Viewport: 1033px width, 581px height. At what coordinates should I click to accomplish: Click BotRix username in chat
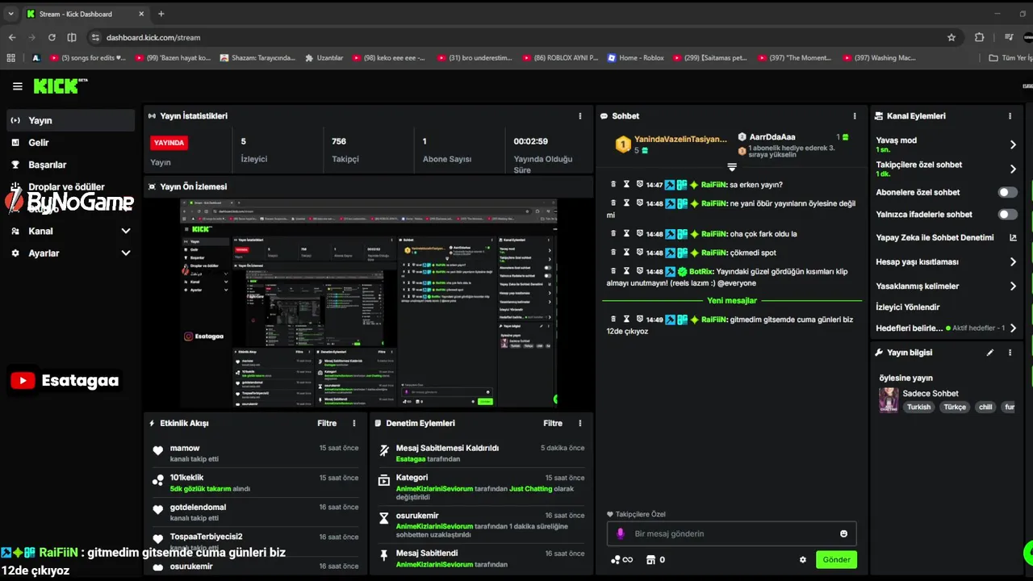702,272
